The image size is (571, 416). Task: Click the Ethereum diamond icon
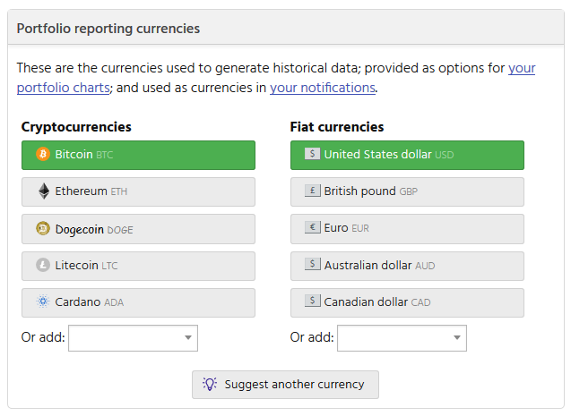click(x=43, y=191)
